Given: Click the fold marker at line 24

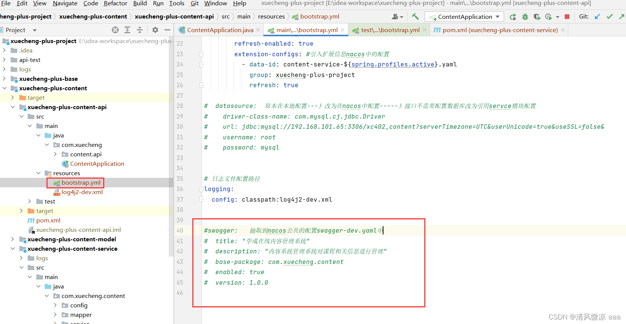Looking at the screenshot, I should pyautogui.click(x=201, y=65).
